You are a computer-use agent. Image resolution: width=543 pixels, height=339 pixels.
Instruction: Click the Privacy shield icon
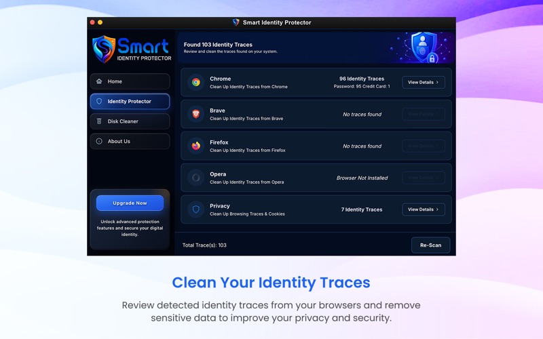(x=196, y=210)
